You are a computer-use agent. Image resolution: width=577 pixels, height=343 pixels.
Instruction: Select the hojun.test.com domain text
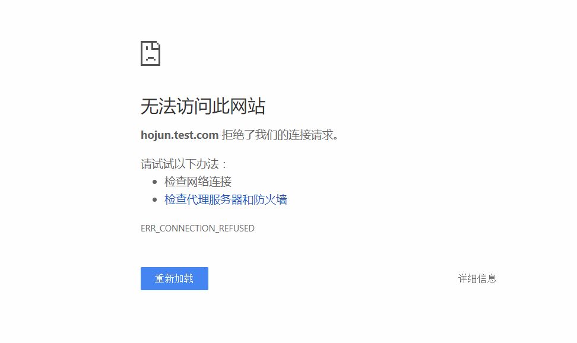pos(179,135)
